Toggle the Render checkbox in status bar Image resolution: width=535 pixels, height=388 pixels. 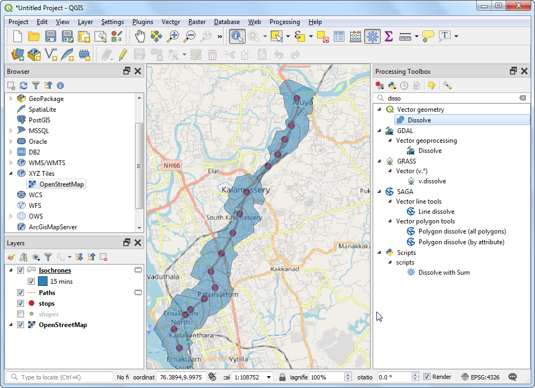click(x=427, y=377)
